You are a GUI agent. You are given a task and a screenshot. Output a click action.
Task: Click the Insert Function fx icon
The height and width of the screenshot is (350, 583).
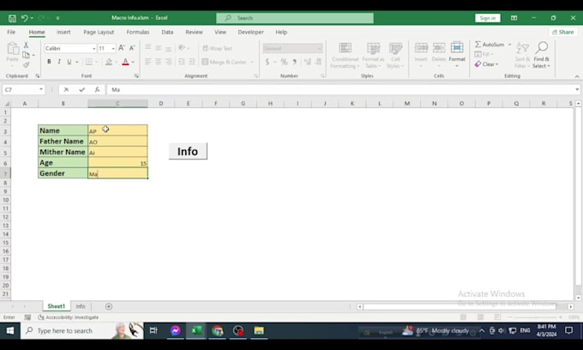tap(97, 89)
